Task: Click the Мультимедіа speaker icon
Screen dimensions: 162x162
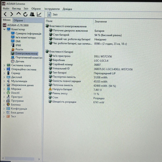Action: pyautogui.click(x=8, y=81)
